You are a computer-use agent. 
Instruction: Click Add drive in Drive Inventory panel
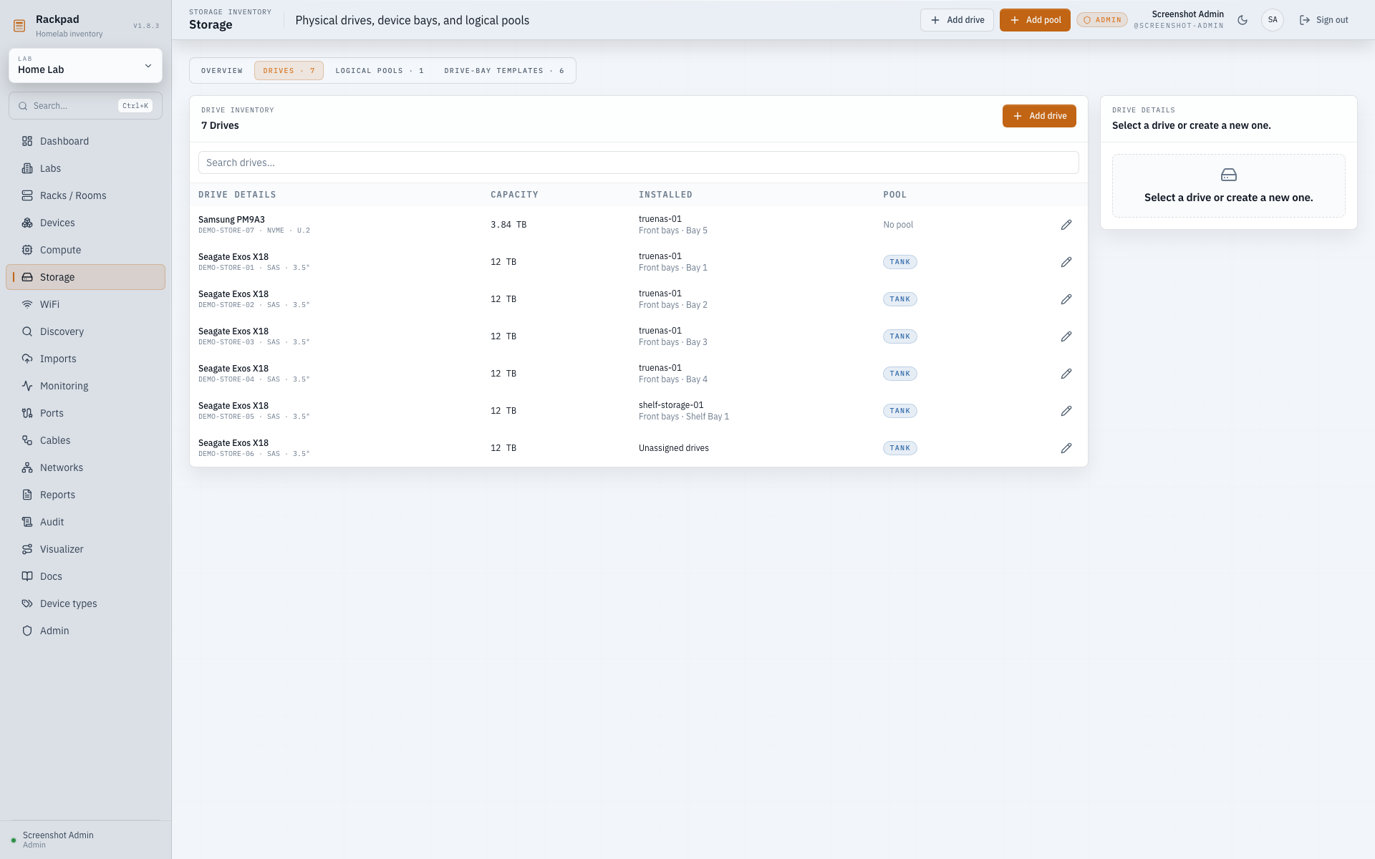click(1039, 116)
